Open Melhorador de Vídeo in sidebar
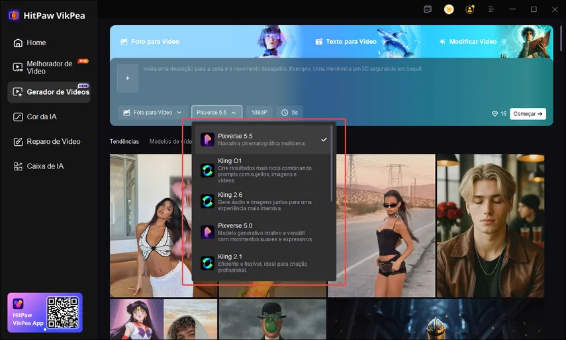The width and height of the screenshot is (566, 340). [49, 67]
